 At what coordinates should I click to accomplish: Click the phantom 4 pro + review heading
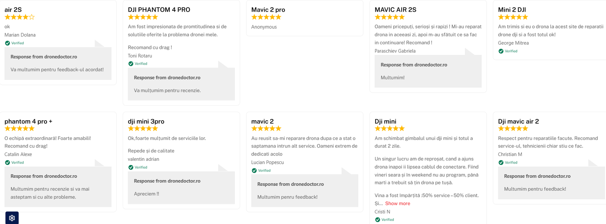pyautogui.click(x=28, y=121)
